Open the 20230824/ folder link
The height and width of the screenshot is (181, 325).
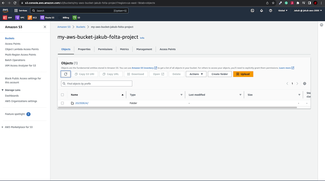82,103
